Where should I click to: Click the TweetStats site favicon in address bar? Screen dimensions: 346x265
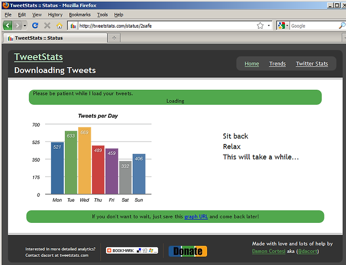tap(73, 26)
